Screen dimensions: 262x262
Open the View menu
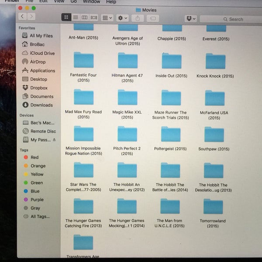coord(59,1)
